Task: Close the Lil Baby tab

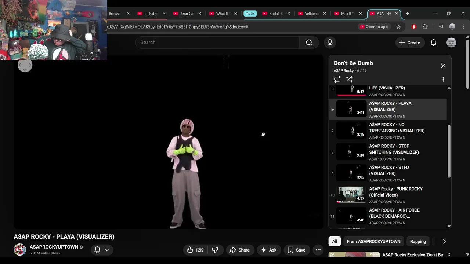Action: click(164, 14)
